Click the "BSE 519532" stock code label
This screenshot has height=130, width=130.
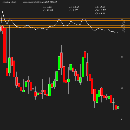(51, 2)
